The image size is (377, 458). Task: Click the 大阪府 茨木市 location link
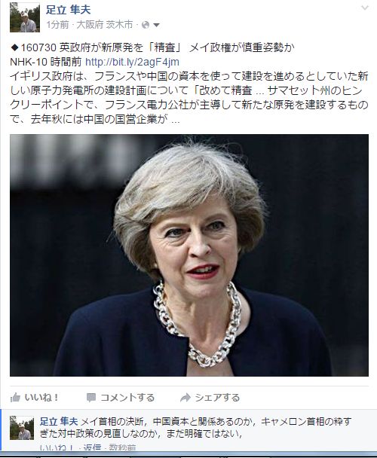click(x=105, y=25)
